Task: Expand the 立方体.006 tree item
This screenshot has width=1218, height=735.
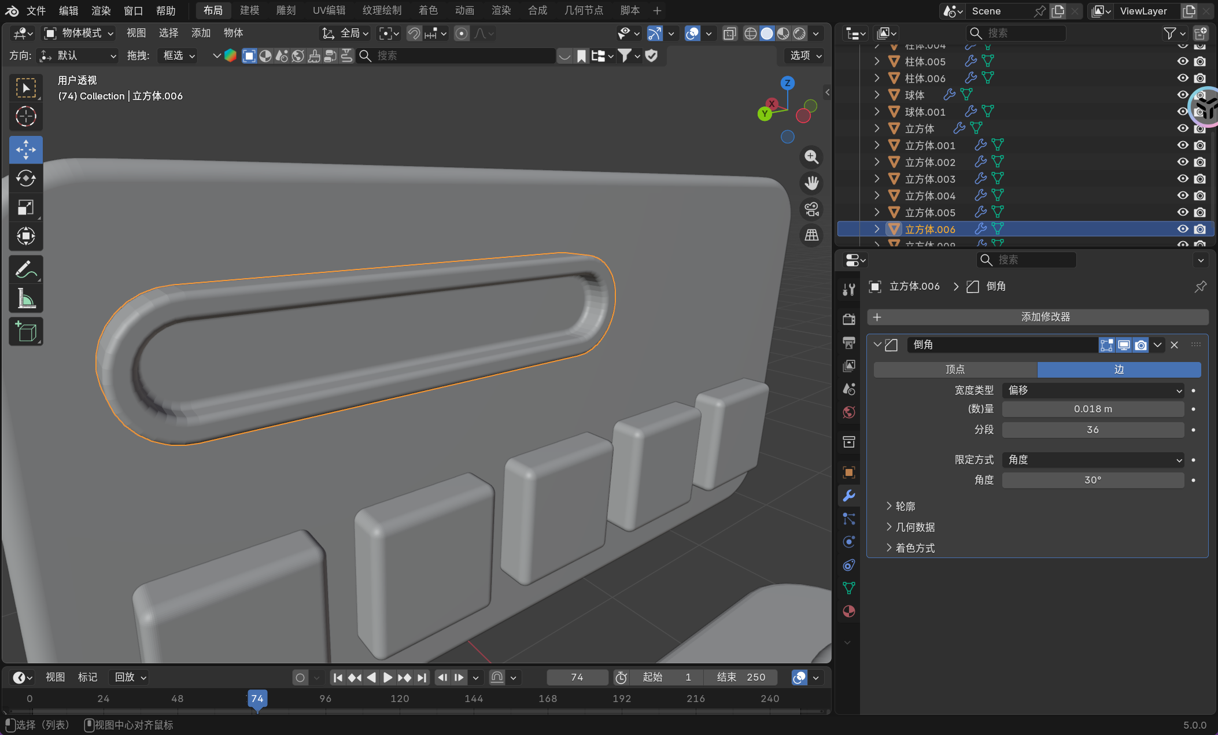Action: [877, 229]
